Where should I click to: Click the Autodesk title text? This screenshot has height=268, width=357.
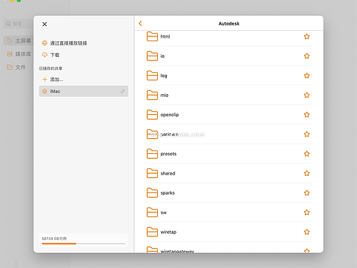[229, 23]
